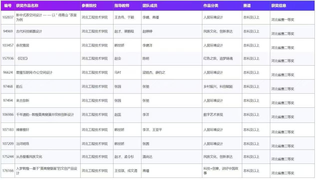This screenshot has width=316, height=180.
Task: Click the work title 余欢雅居
Action: click(23, 45)
